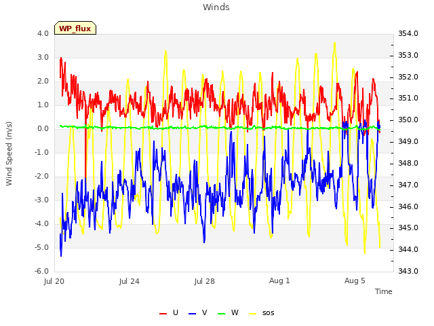Click the 351.0 right axis value
This screenshot has height=326, width=434.
(x=408, y=98)
